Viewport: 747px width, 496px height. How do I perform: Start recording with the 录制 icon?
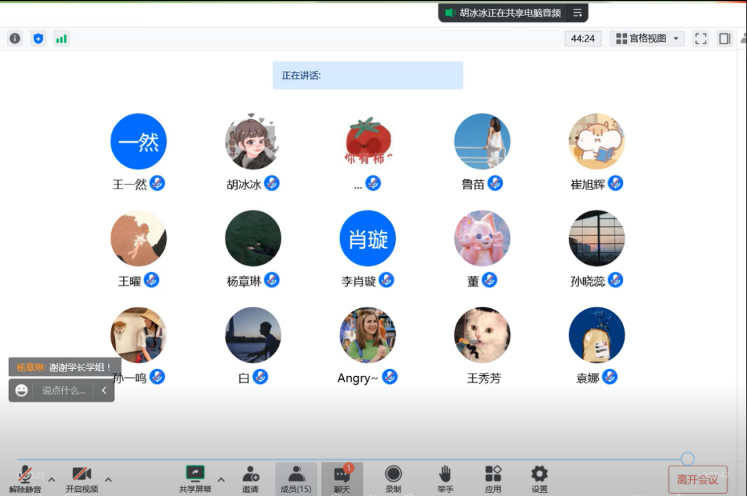393,478
